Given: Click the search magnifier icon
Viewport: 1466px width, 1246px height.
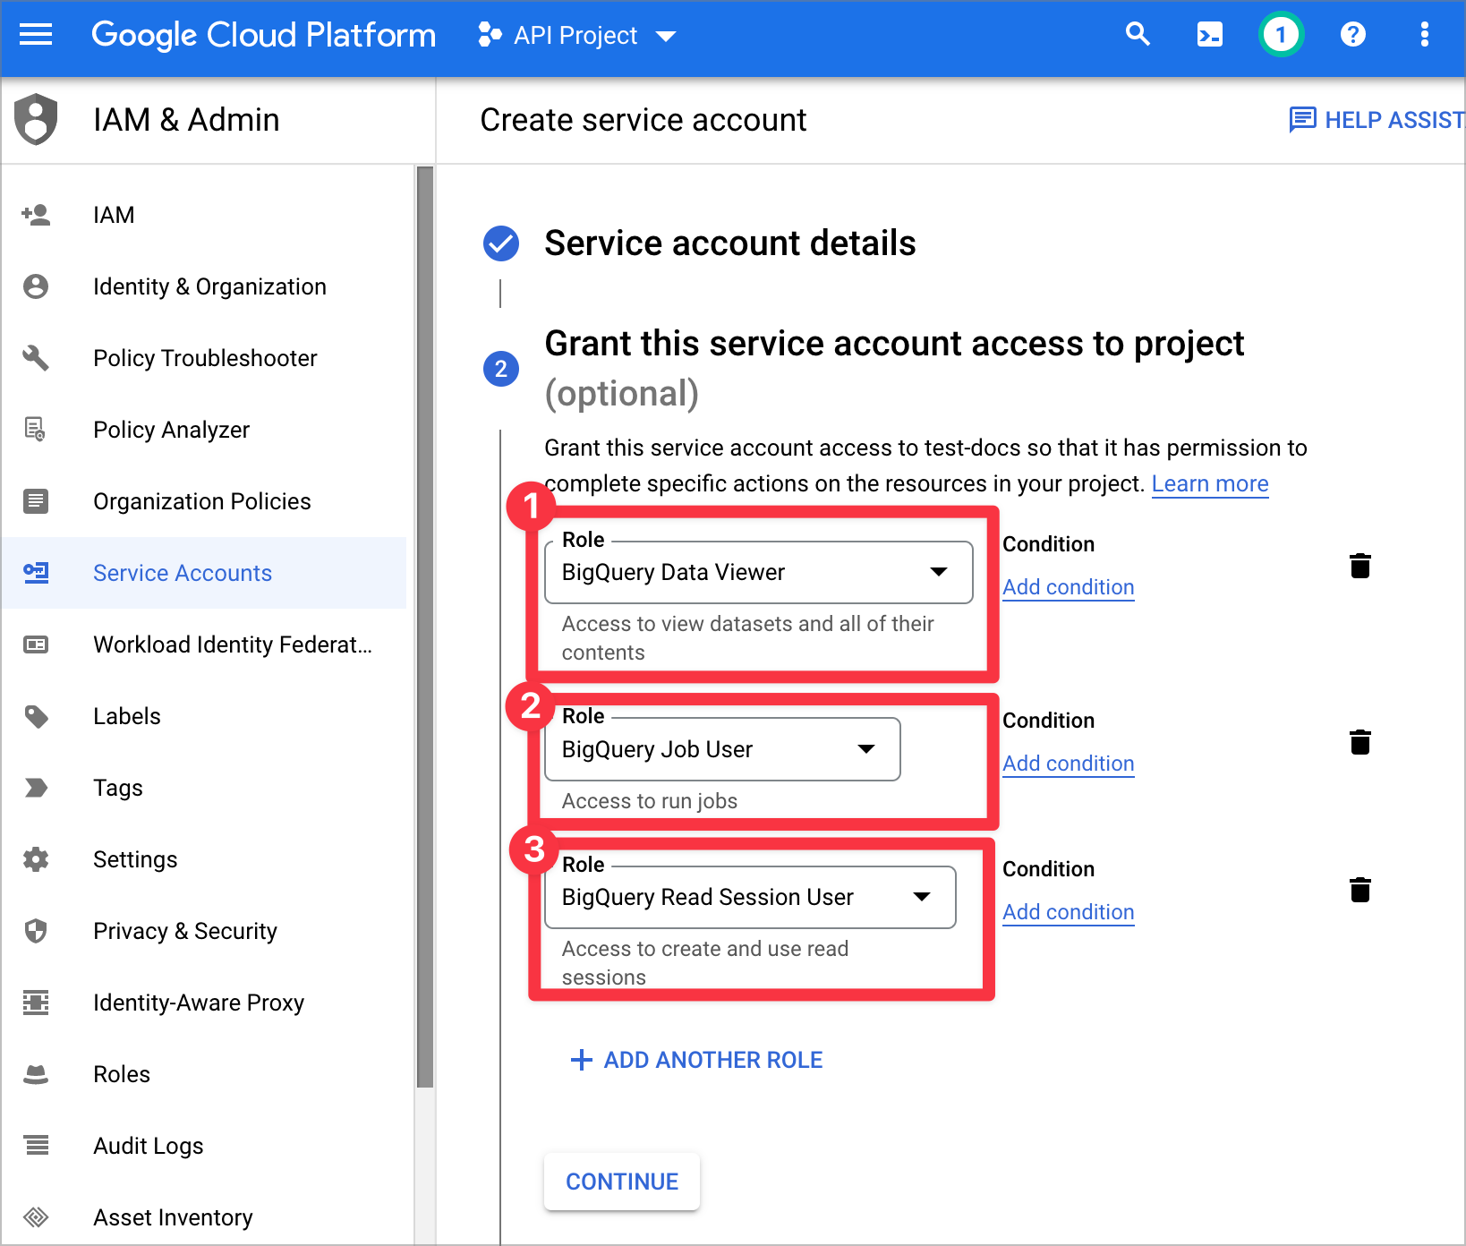Looking at the screenshot, I should (1138, 35).
